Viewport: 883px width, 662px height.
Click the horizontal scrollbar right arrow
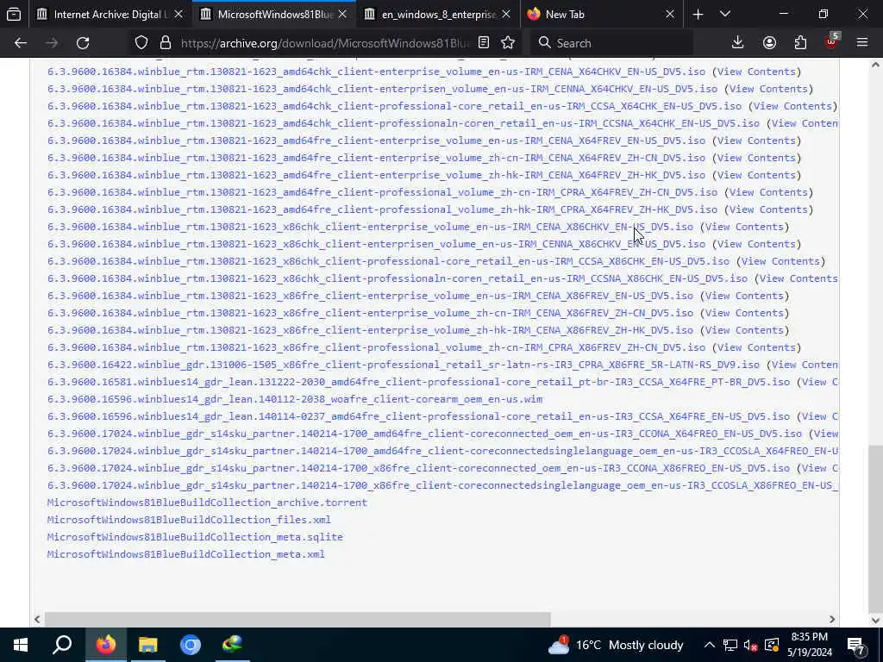(x=832, y=619)
